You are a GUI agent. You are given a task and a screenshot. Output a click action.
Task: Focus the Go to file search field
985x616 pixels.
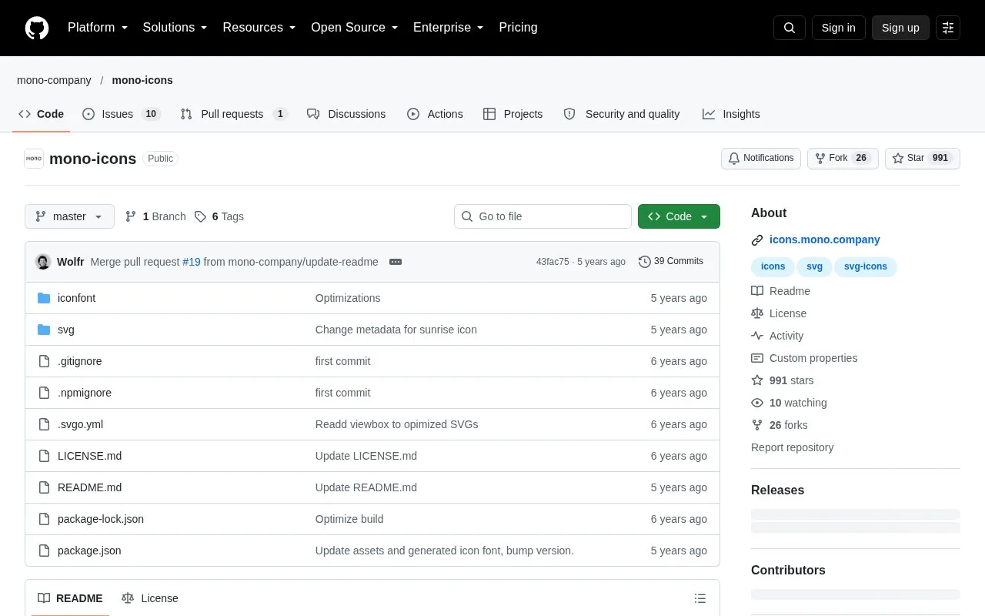[543, 216]
